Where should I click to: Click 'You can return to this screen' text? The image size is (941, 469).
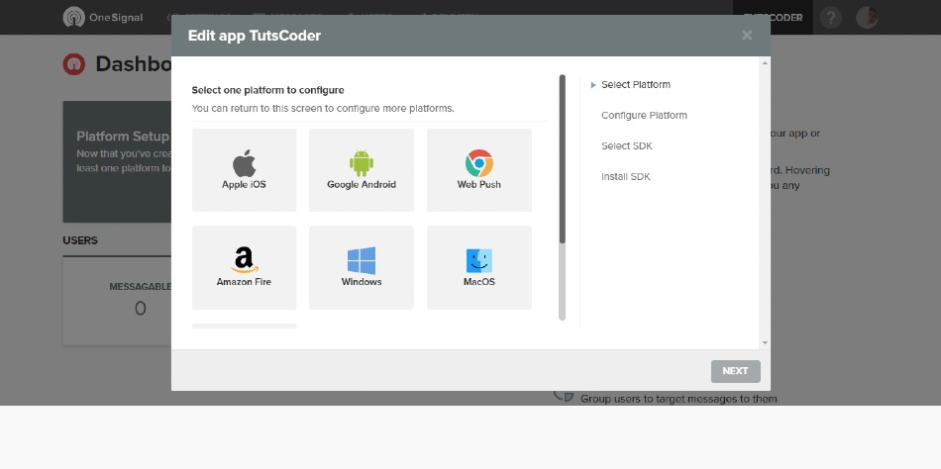323,109
